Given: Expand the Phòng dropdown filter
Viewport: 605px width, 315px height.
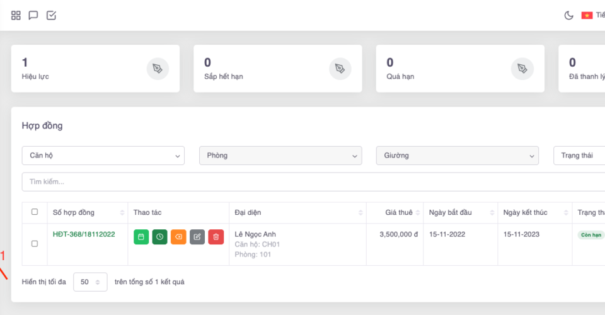Looking at the screenshot, I should pyautogui.click(x=280, y=156).
